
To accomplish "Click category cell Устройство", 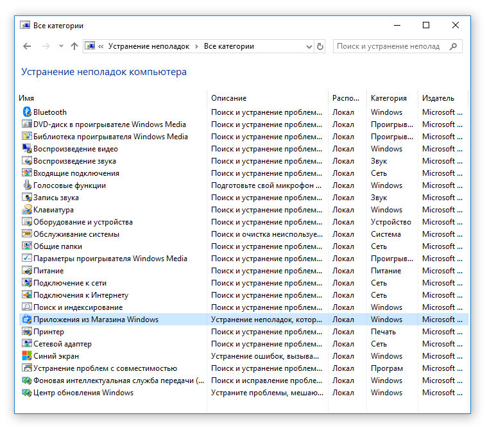I will pos(391,222).
